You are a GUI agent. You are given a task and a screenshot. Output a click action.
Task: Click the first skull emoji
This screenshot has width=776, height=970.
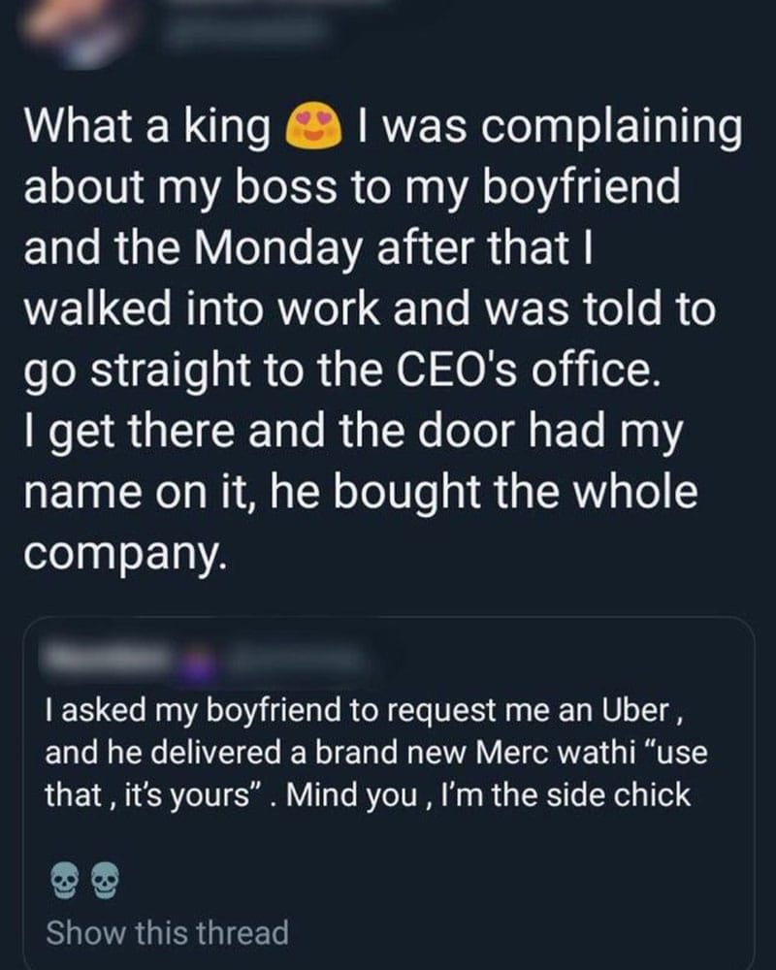tap(64, 881)
